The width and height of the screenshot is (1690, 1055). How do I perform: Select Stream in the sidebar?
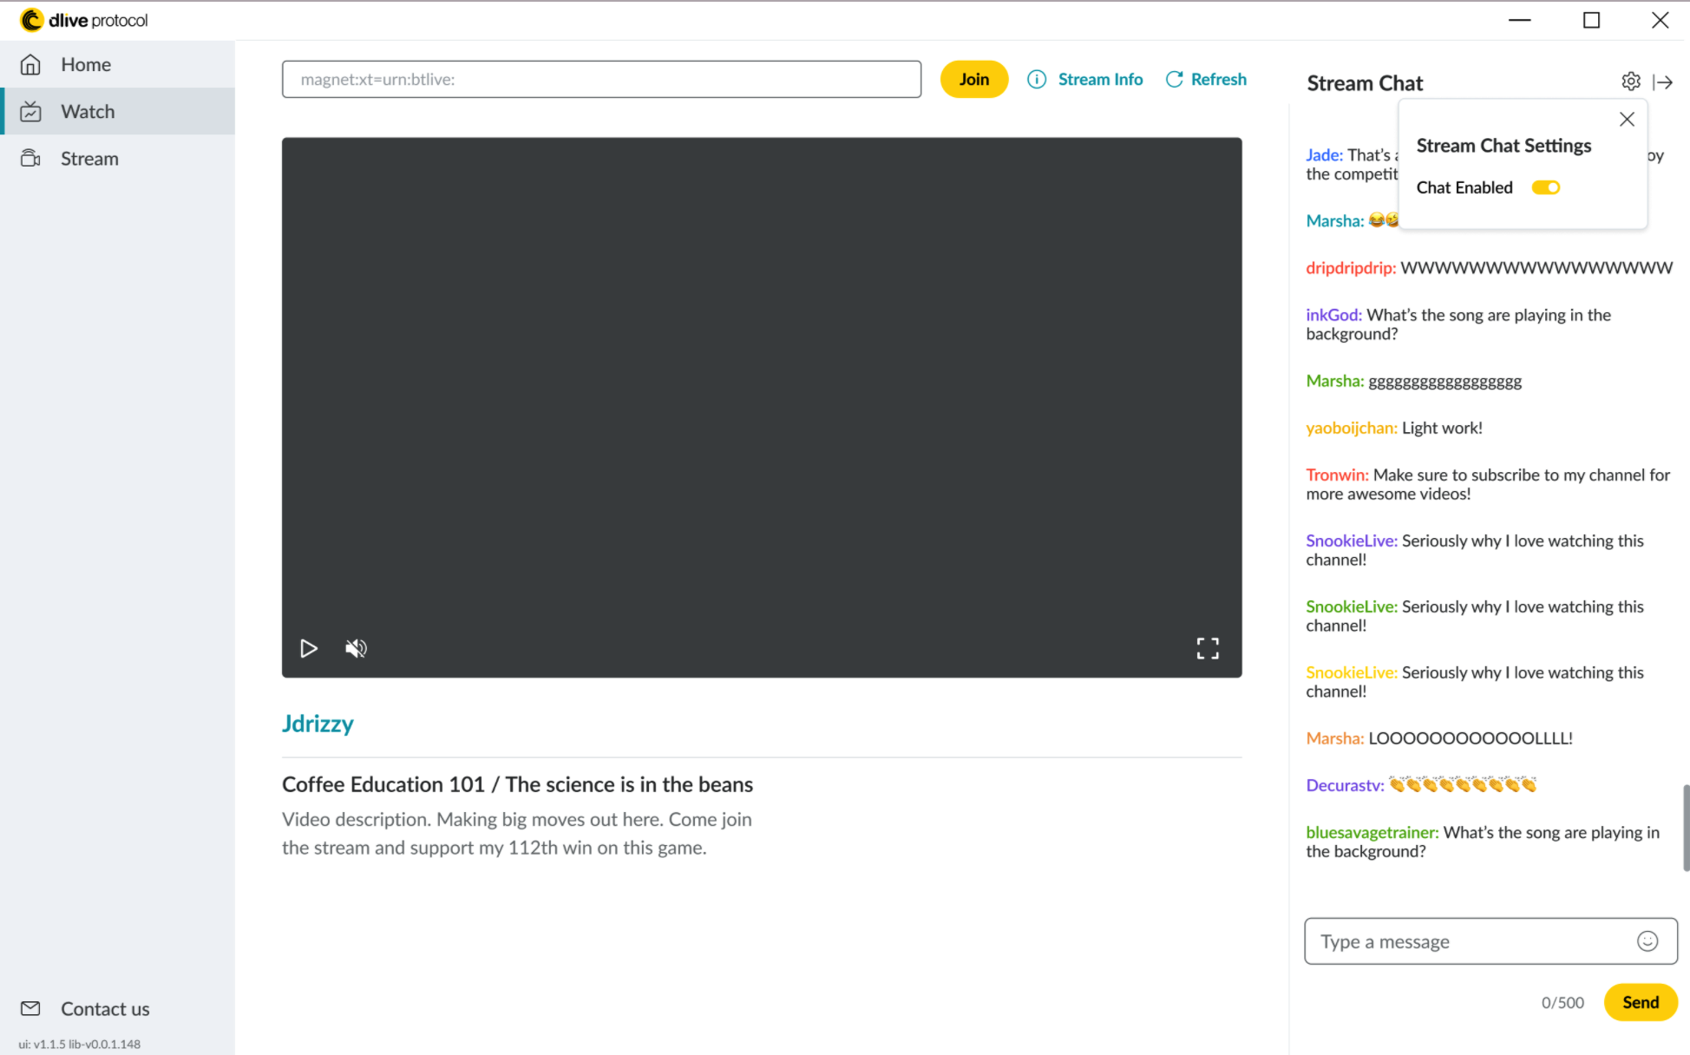coord(88,159)
